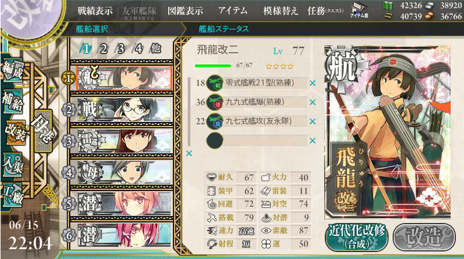Switch to the 他 (other) tab
The width and height of the screenshot is (464, 259).
click(x=156, y=48)
